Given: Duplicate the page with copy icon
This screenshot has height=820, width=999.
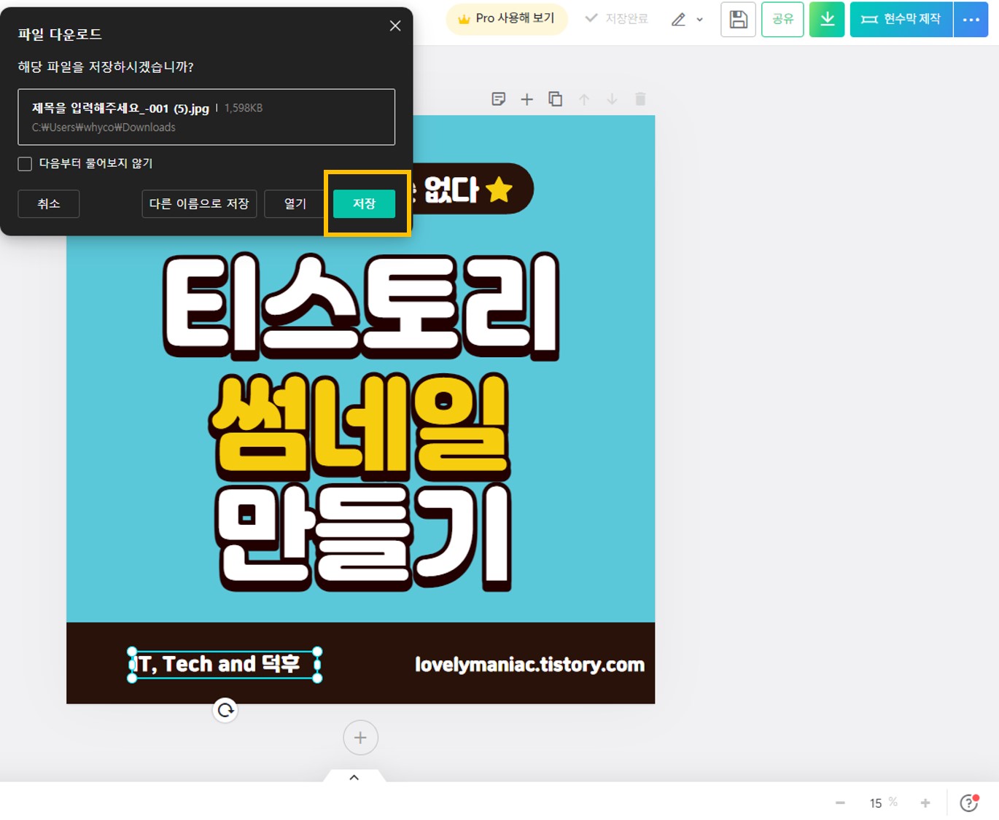Looking at the screenshot, I should click(x=555, y=99).
